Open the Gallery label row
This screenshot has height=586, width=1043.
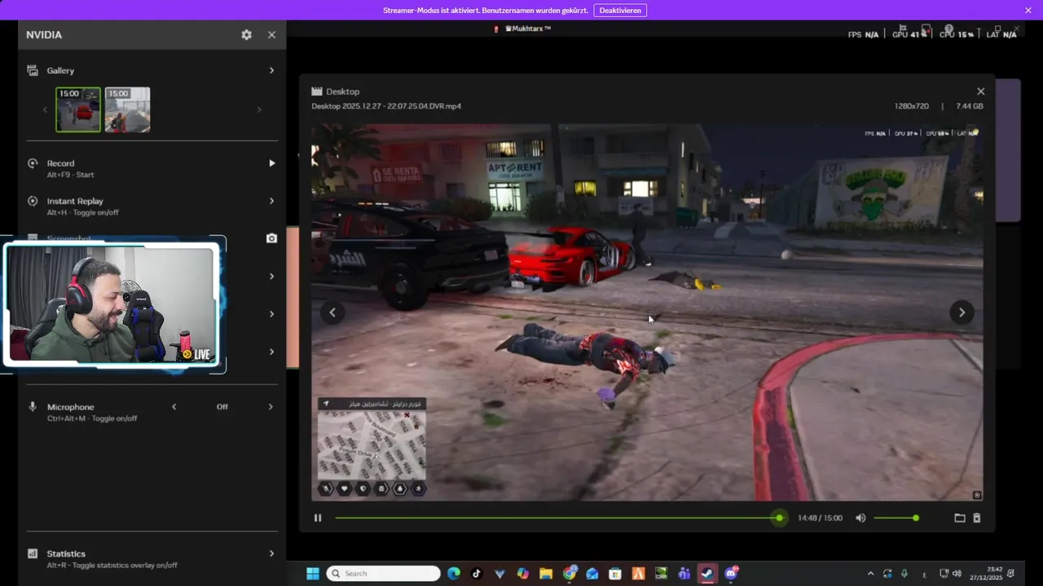click(152, 71)
